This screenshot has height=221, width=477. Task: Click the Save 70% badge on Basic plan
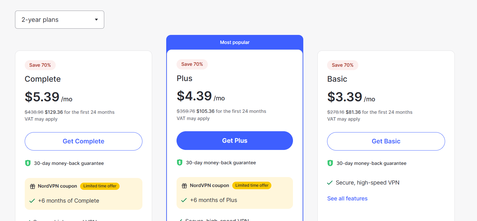(343, 65)
